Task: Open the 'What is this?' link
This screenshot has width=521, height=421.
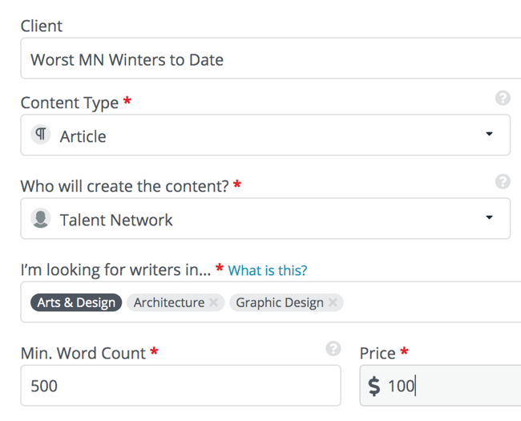Action: click(268, 270)
